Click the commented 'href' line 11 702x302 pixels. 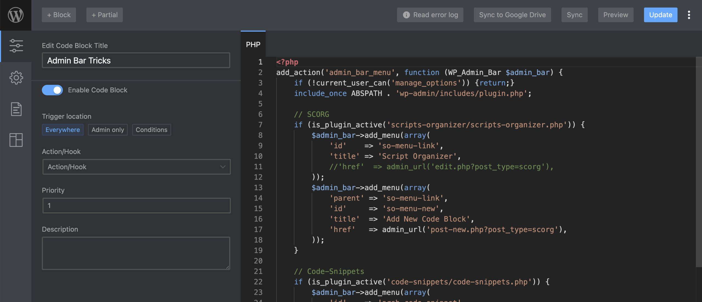[x=441, y=167]
